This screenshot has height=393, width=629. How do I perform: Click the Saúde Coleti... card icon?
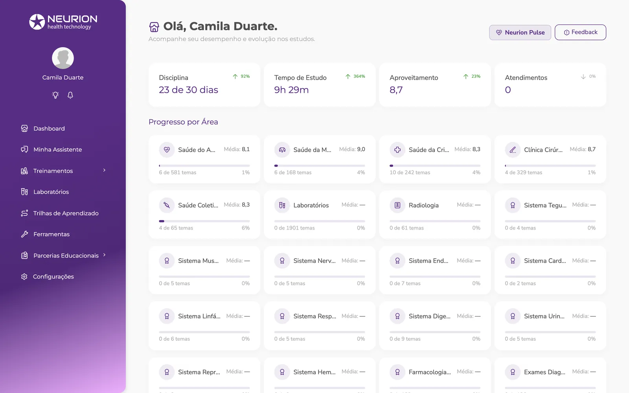167,205
